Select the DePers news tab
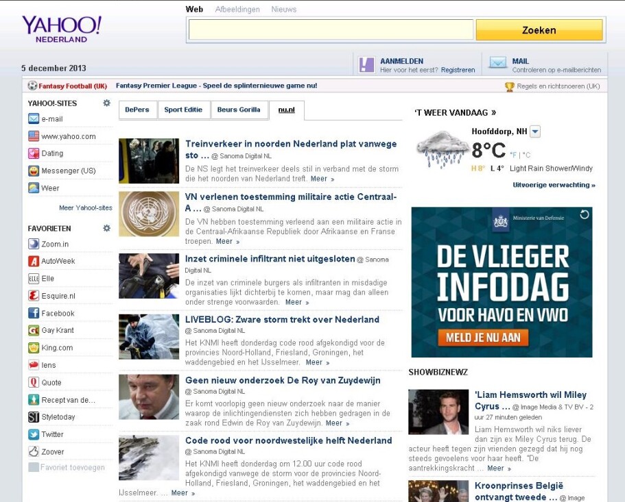Screen dimensions: 625x502 tap(137, 110)
